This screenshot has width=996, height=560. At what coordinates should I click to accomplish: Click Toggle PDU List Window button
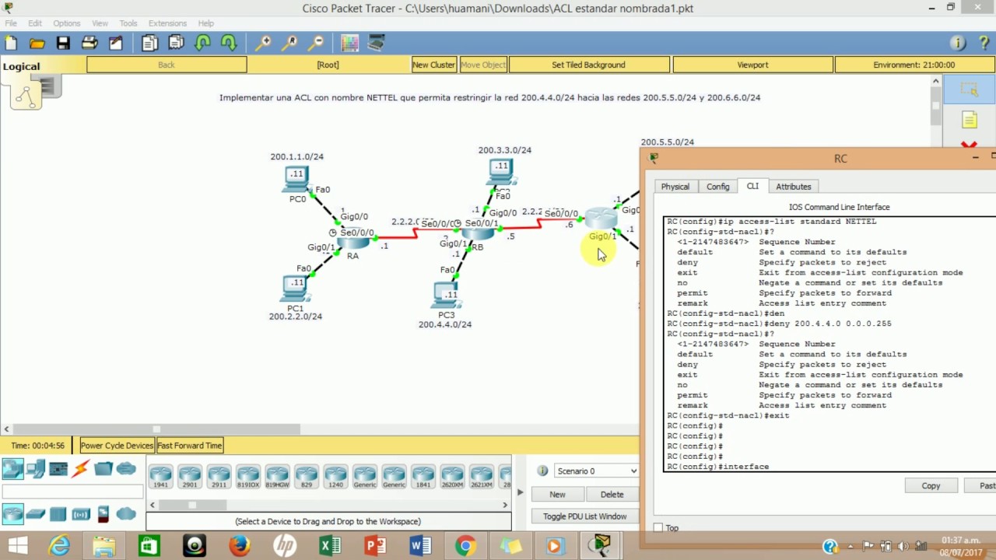(x=584, y=516)
